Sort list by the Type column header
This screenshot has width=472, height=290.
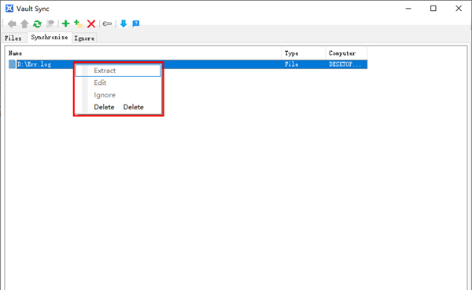pos(304,53)
